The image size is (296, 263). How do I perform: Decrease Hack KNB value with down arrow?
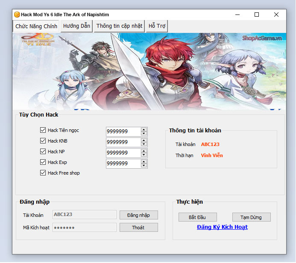tap(144, 144)
